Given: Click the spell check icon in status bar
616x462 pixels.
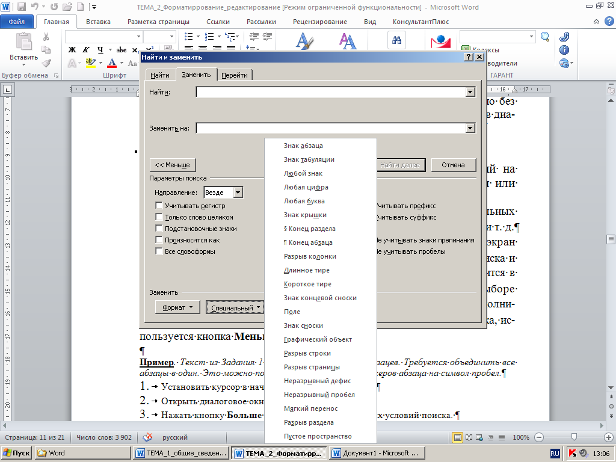Looking at the screenshot, I should (x=148, y=437).
